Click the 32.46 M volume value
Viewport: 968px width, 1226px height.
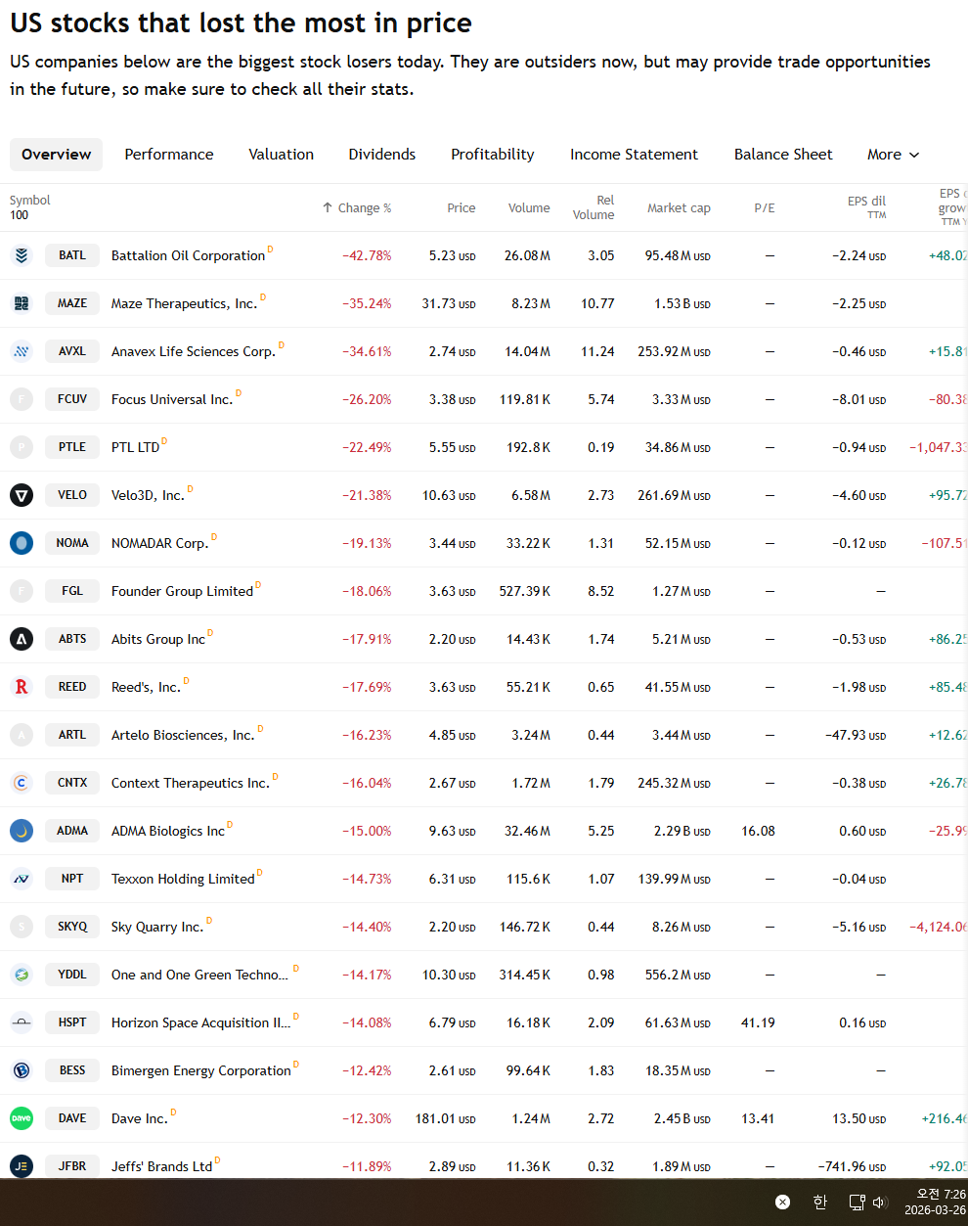(x=527, y=831)
